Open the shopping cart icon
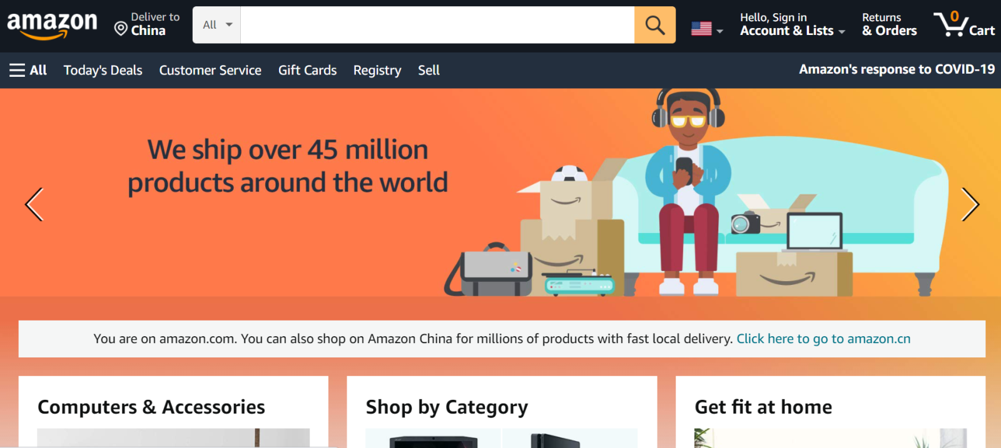1001x448 pixels. point(964,24)
